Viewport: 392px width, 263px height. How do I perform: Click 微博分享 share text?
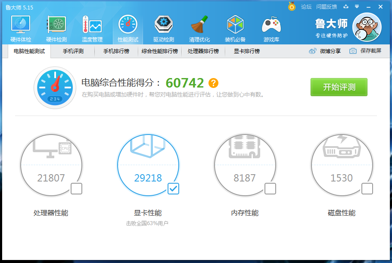tap(330, 51)
